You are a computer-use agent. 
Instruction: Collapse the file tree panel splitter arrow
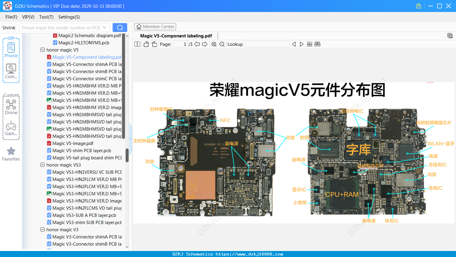pyautogui.click(x=130, y=138)
